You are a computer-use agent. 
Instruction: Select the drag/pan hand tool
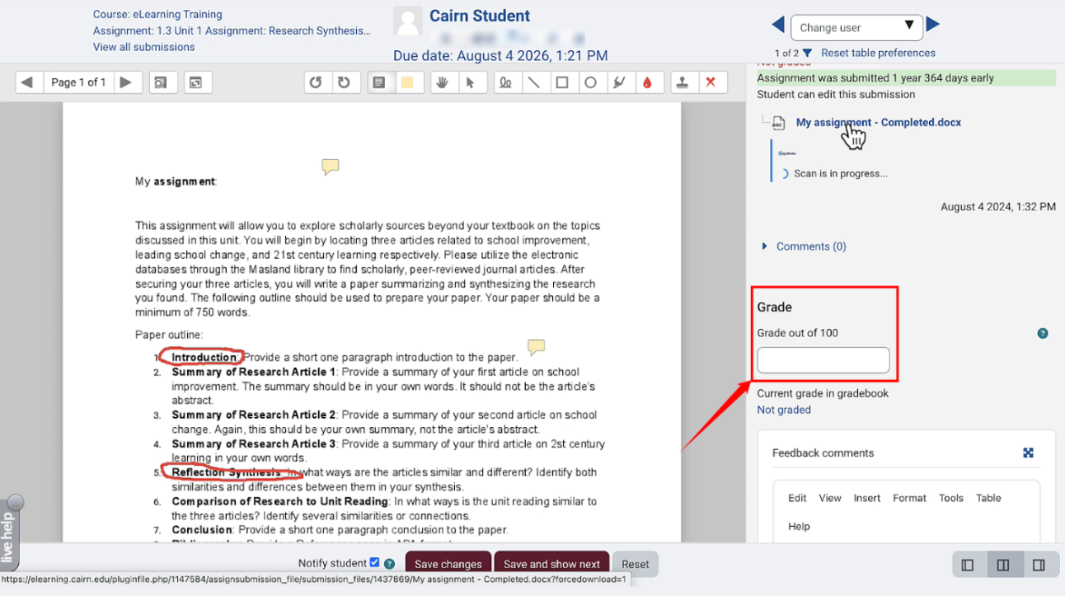click(x=443, y=82)
